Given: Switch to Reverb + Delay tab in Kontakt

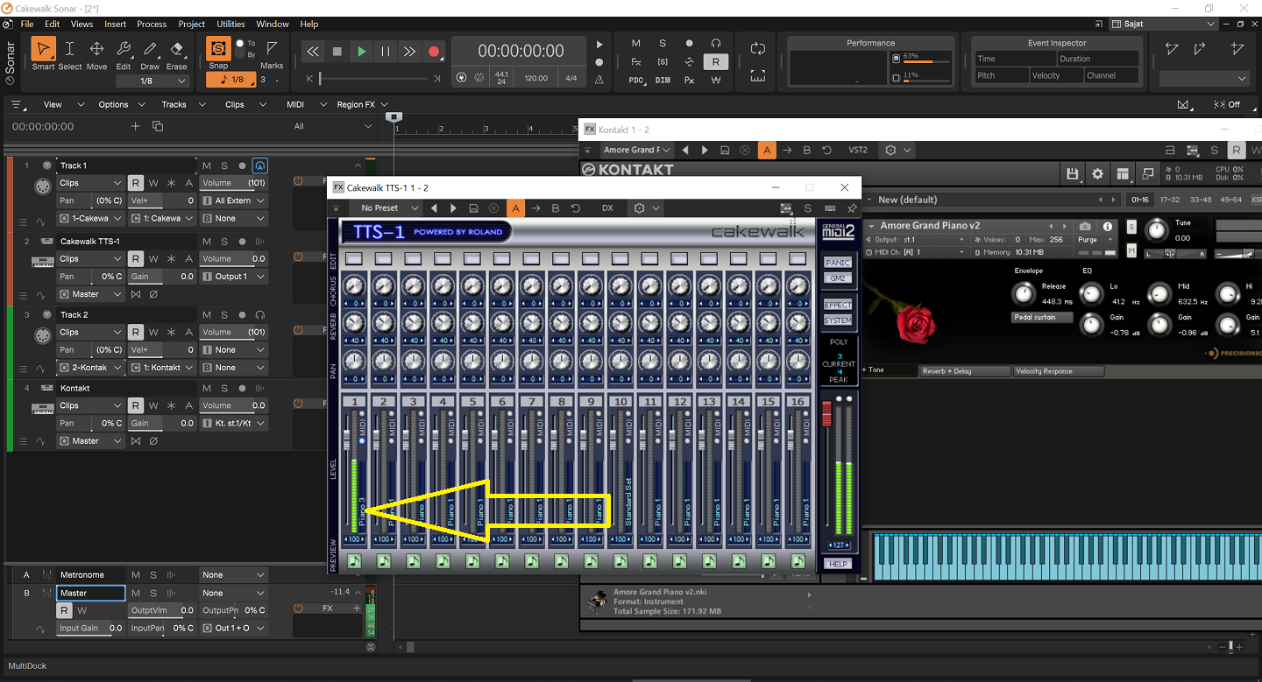Looking at the screenshot, I should (964, 371).
